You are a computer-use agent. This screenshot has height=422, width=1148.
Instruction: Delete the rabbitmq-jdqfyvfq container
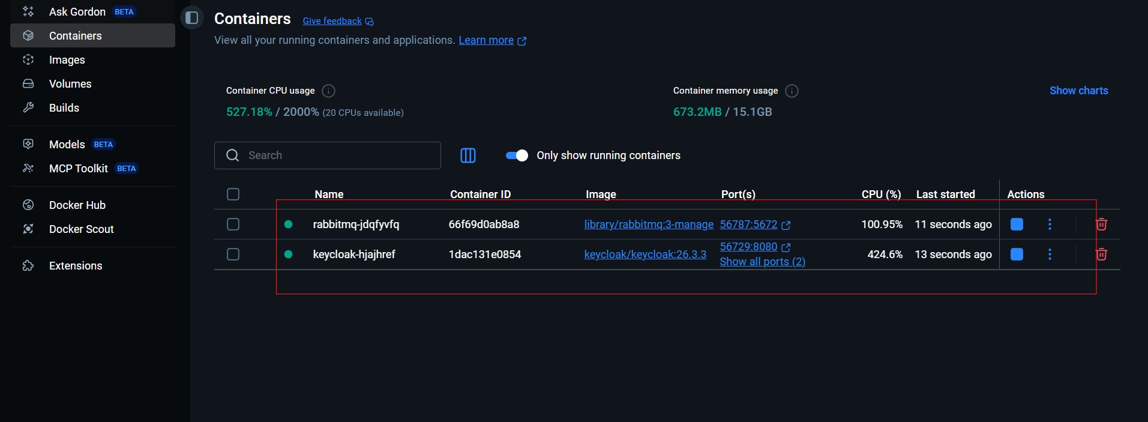1101,225
